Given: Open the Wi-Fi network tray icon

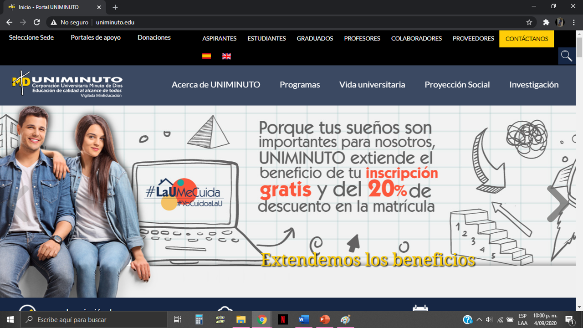Looking at the screenshot, I should [500, 320].
